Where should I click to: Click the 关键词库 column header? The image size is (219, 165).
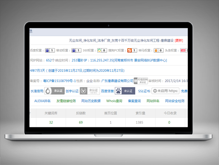tap(51, 113)
